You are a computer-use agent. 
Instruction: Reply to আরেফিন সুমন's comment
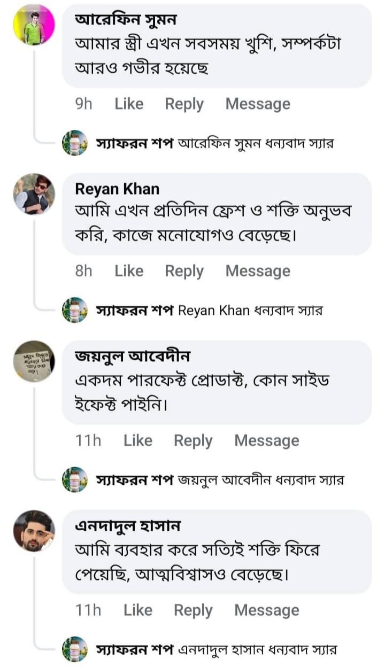[184, 104]
